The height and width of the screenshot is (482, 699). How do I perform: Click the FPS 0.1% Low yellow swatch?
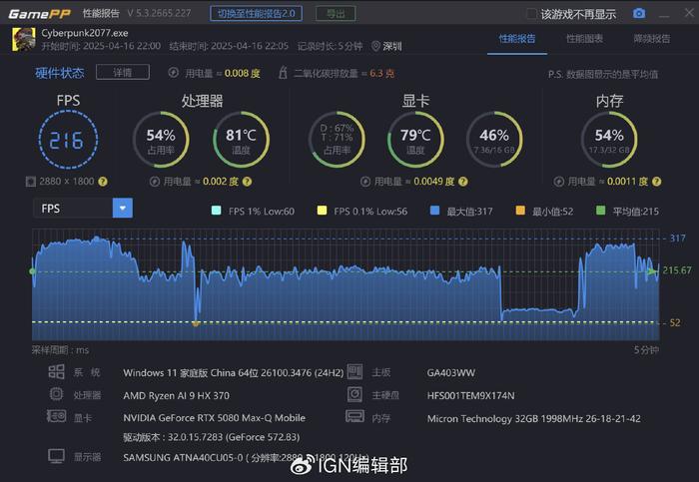322,211
